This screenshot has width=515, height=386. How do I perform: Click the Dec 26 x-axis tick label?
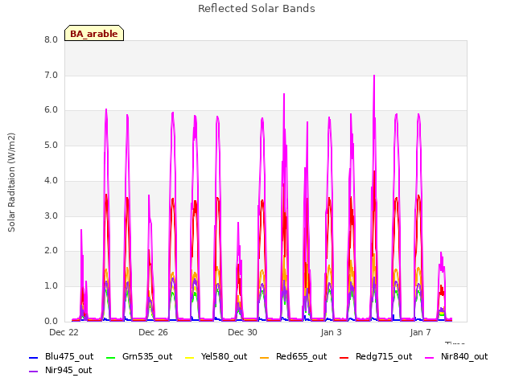(x=153, y=332)
